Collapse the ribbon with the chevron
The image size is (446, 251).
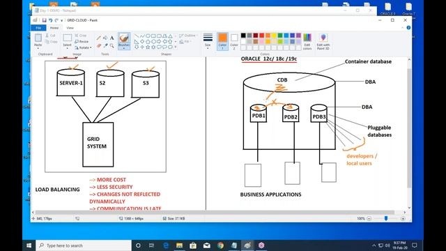pos(402,28)
